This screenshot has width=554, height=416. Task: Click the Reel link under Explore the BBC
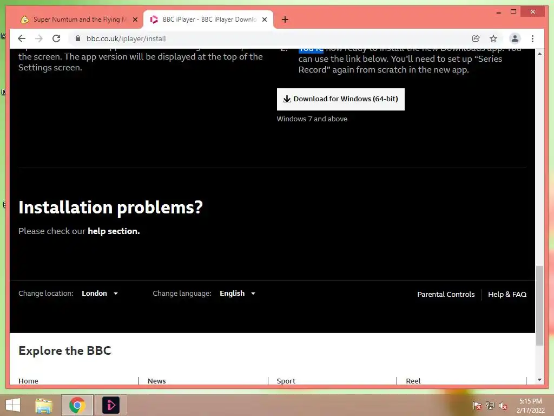(413, 381)
